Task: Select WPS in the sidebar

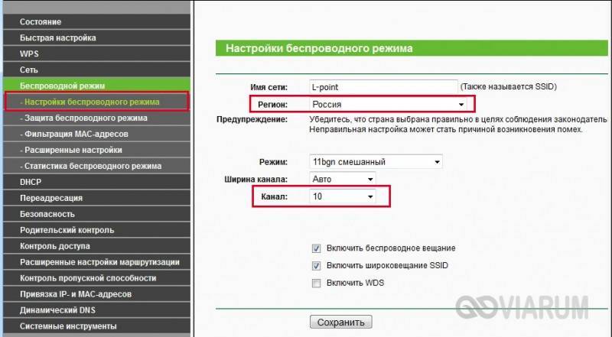Action: [96, 53]
